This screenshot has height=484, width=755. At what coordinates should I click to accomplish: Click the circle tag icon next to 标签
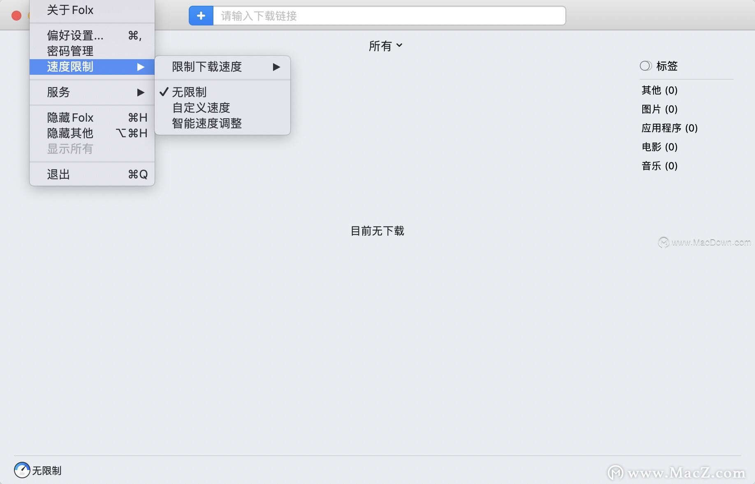pos(645,66)
